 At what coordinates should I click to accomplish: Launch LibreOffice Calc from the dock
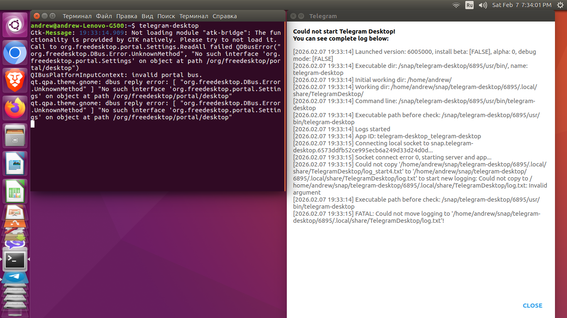15,191
